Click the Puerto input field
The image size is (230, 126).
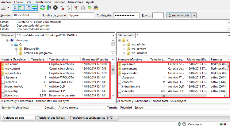(158, 15)
